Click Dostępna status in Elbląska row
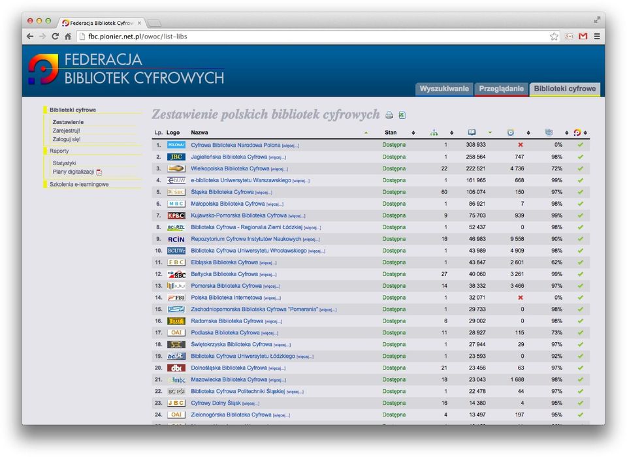627x457 pixels. click(x=394, y=262)
